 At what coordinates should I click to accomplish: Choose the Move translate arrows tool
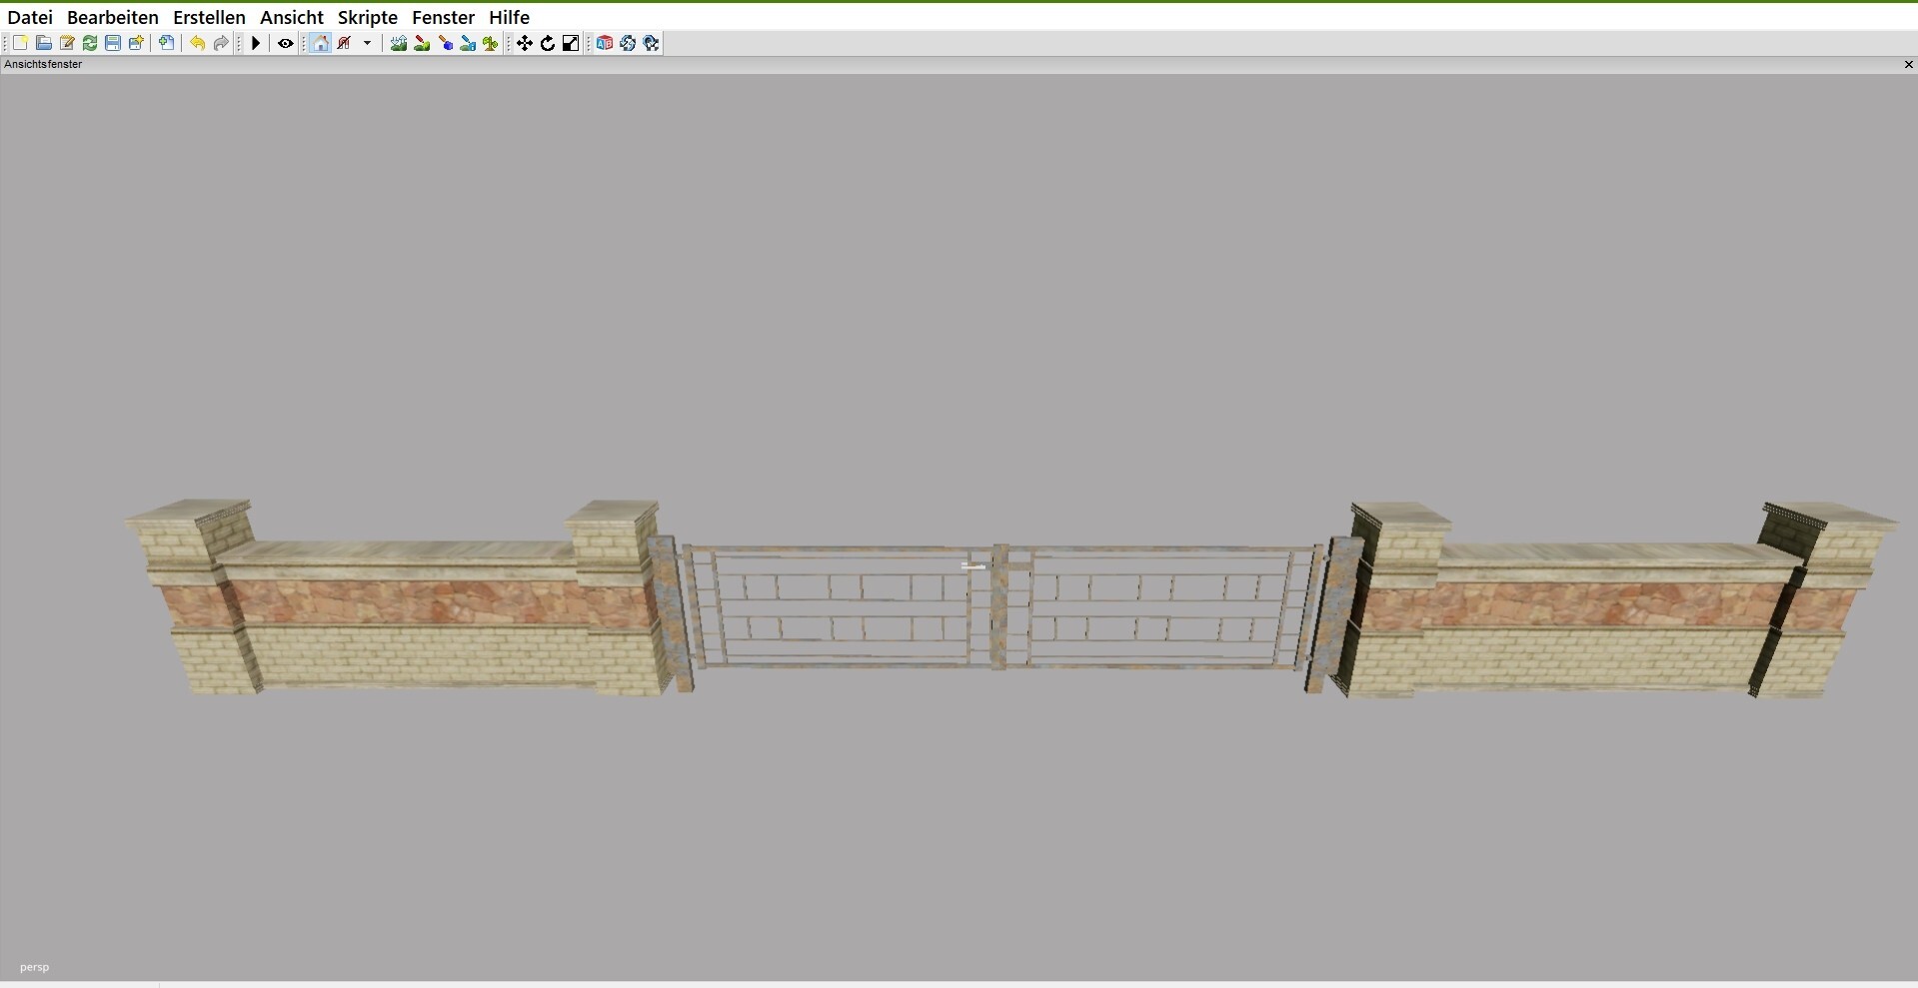click(525, 43)
